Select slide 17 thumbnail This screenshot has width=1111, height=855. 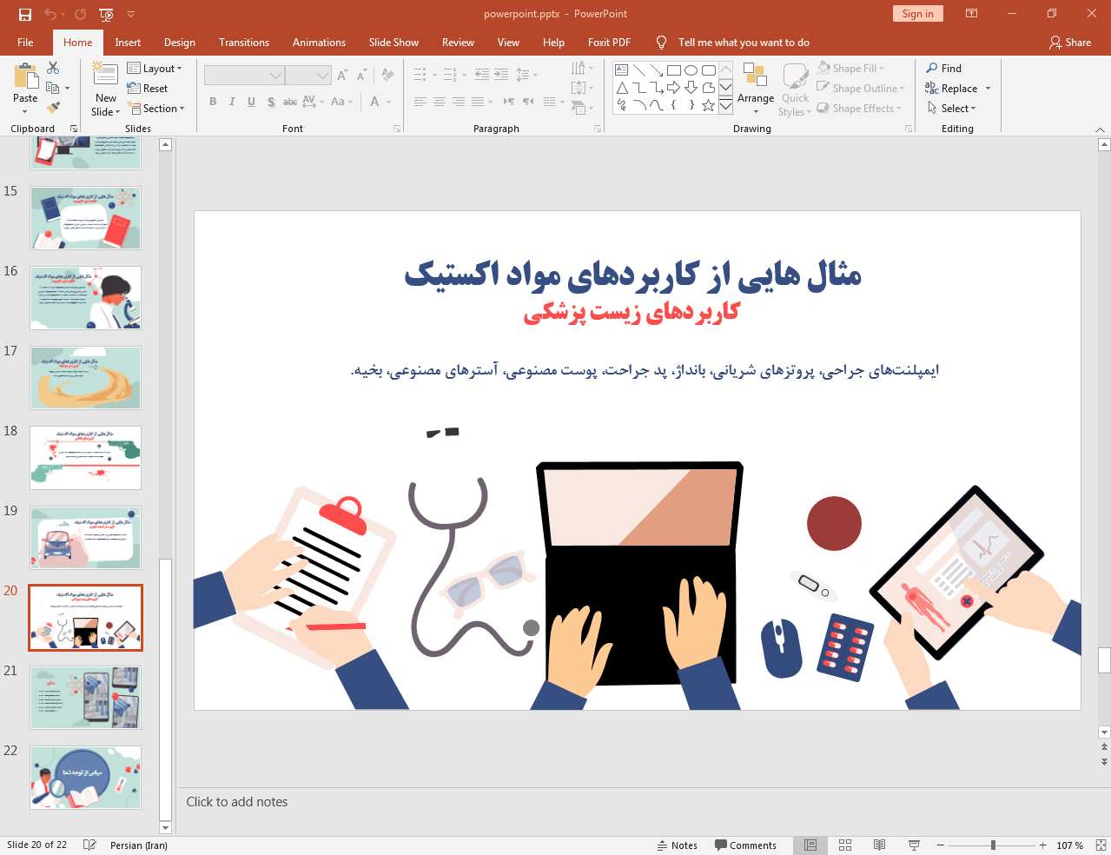coord(85,378)
